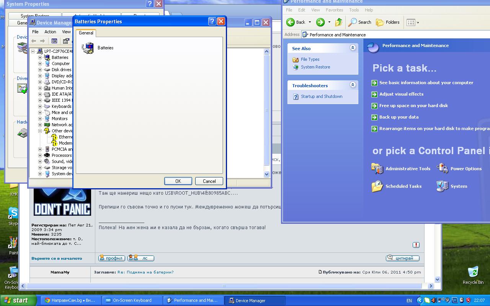
Task: Open the System control panel icon
Action: point(443,186)
